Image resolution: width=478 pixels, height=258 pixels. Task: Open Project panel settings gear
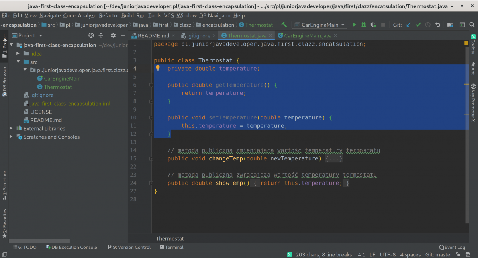[113, 35]
